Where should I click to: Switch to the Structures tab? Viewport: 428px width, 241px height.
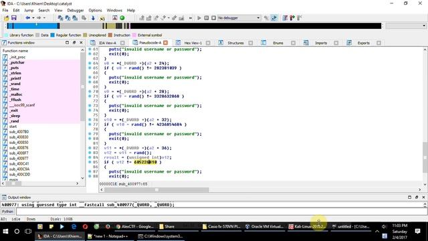(235, 43)
